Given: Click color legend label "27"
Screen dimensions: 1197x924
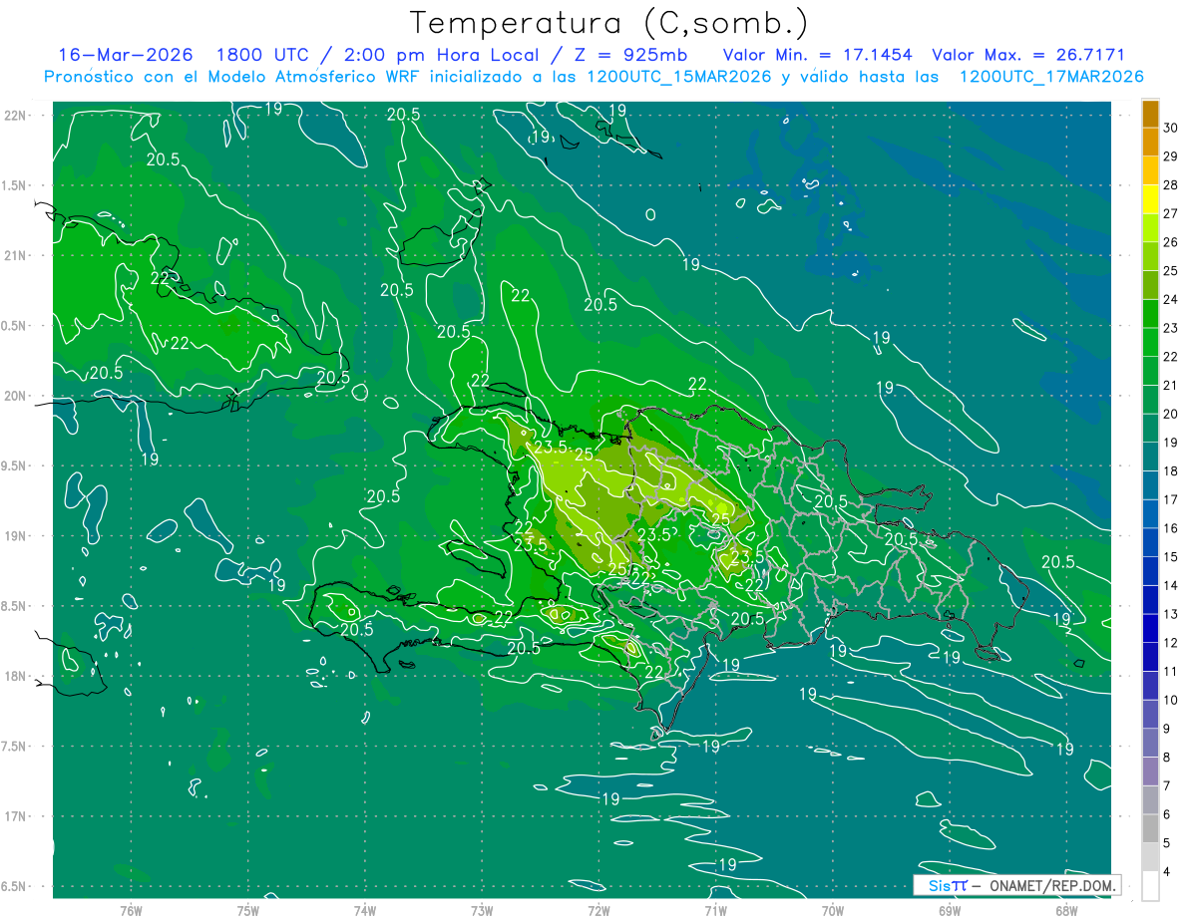Looking at the screenshot, I should coord(1171,214).
